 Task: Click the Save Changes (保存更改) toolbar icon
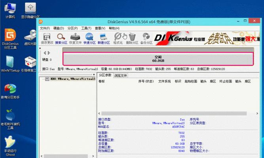click(x=47, y=39)
